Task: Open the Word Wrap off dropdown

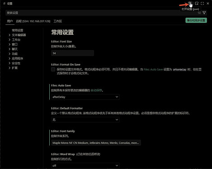Action: click(x=85, y=165)
